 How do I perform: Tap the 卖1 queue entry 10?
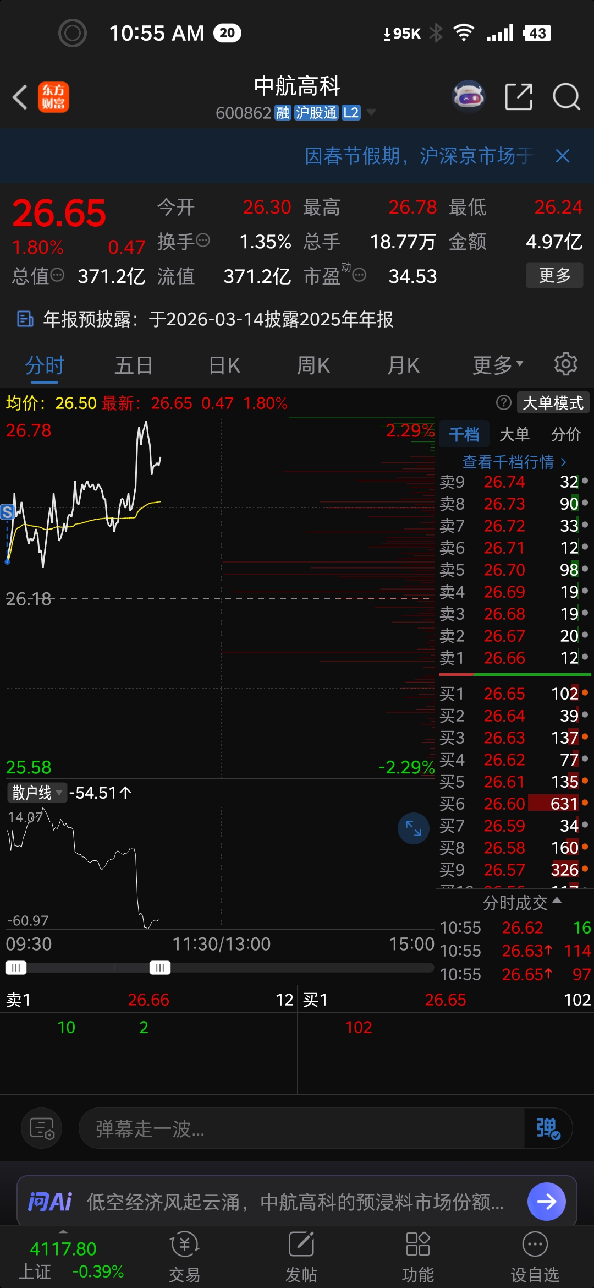click(67, 1027)
